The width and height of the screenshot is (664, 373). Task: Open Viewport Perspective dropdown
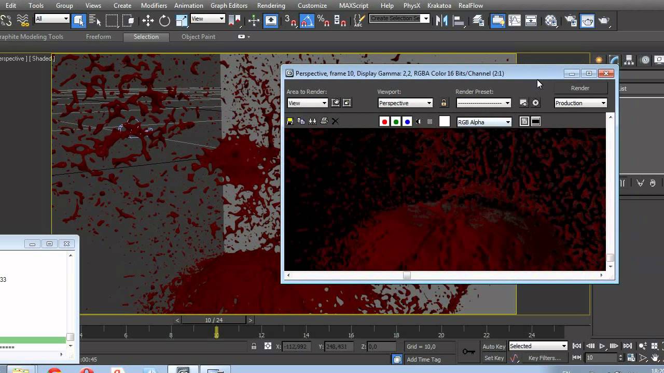405,103
